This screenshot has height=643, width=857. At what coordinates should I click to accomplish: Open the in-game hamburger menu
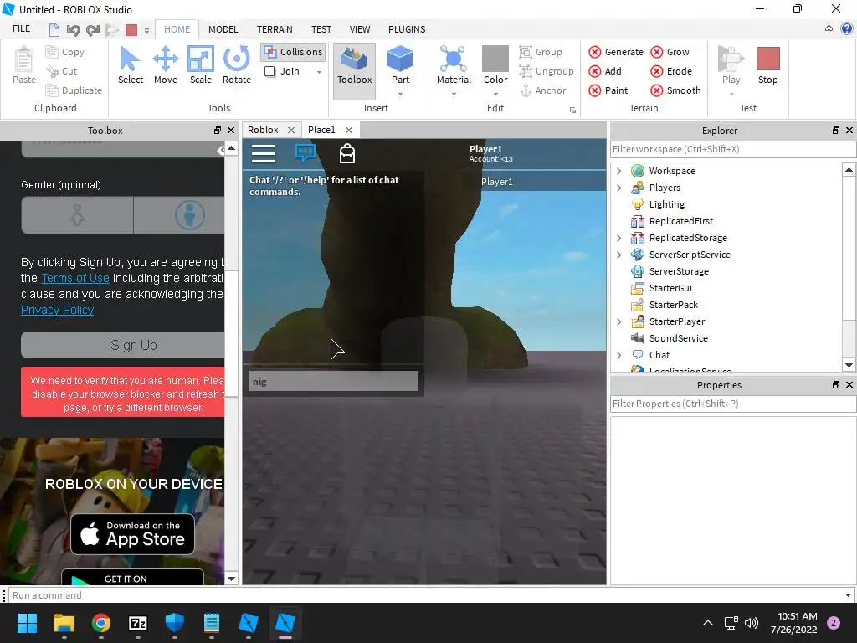tap(264, 154)
